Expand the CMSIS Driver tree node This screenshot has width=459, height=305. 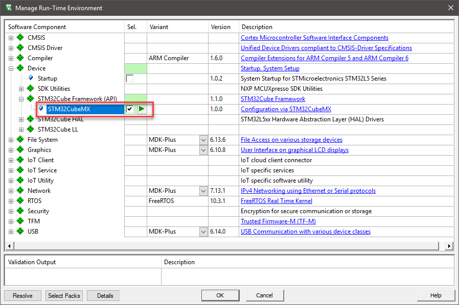pyautogui.click(x=11, y=48)
